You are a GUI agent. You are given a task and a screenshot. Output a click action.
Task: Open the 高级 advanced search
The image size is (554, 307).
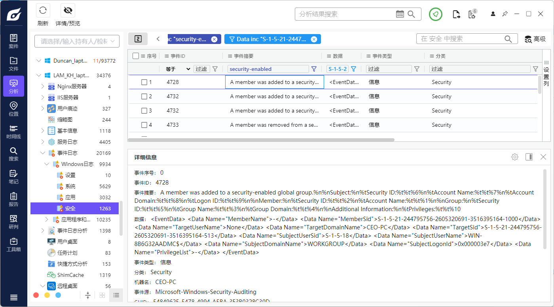tap(535, 39)
